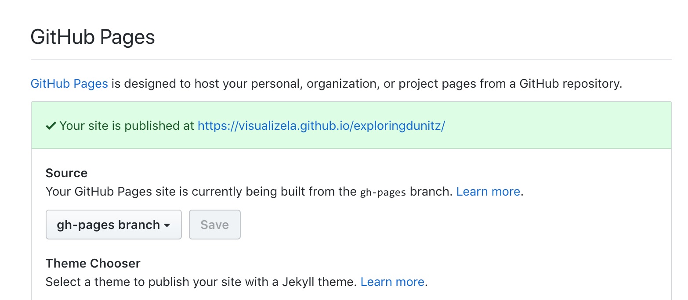
Task: Click the green checkmark success icon
Action: point(51,126)
